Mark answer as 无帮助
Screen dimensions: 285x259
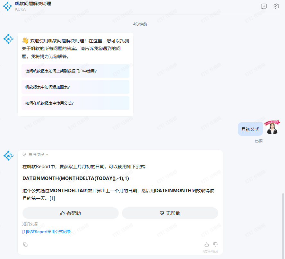point(170,213)
